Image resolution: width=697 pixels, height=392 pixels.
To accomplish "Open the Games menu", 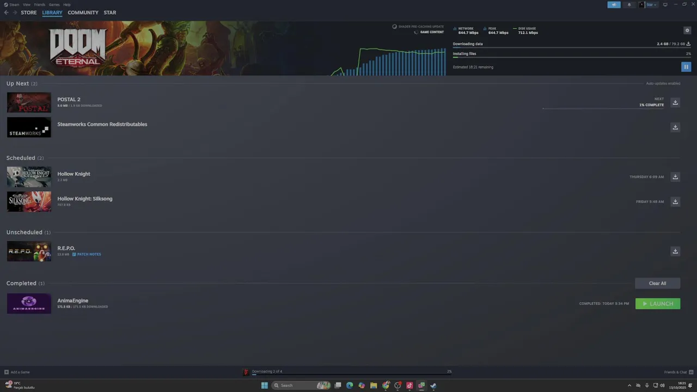I will [x=54, y=4].
